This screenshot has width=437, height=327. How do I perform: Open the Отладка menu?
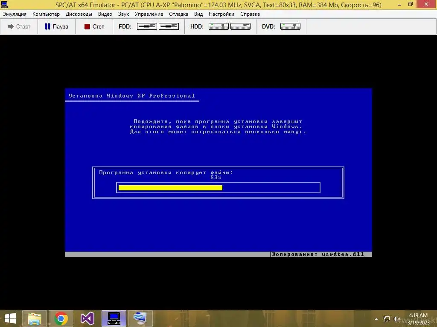178,14
